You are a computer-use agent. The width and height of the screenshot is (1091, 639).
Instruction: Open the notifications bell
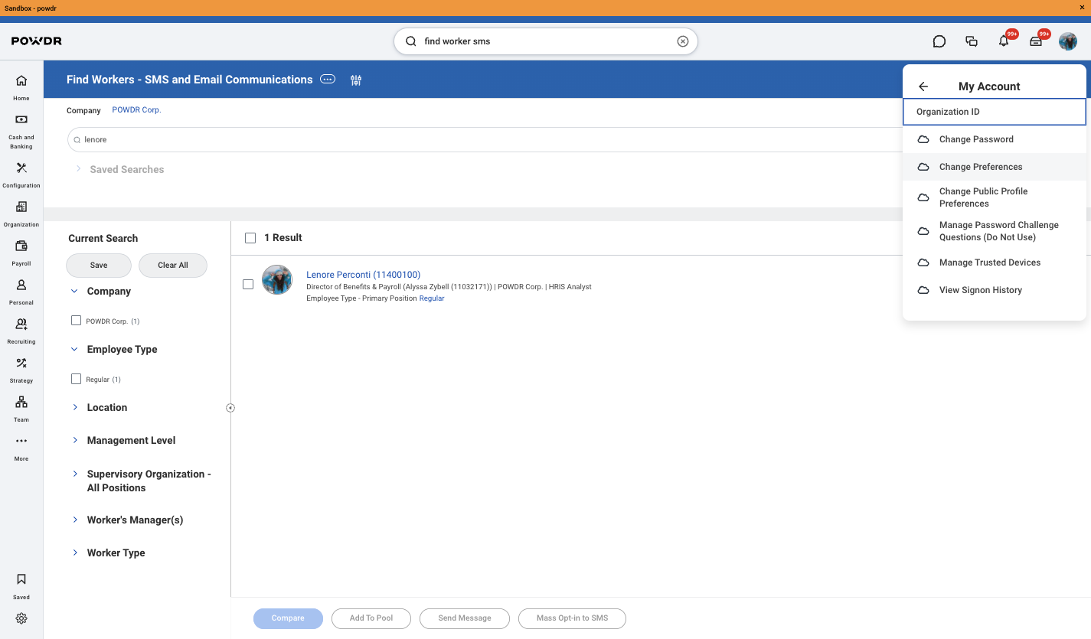pos(1004,41)
